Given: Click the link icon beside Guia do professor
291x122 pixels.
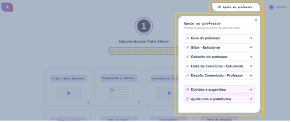Looking at the screenshot, I should (188, 38).
